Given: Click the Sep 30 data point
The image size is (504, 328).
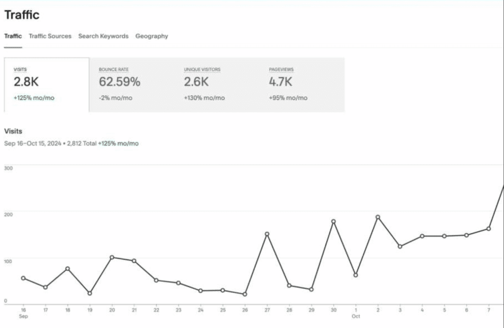Looking at the screenshot, I should point(333,221).
